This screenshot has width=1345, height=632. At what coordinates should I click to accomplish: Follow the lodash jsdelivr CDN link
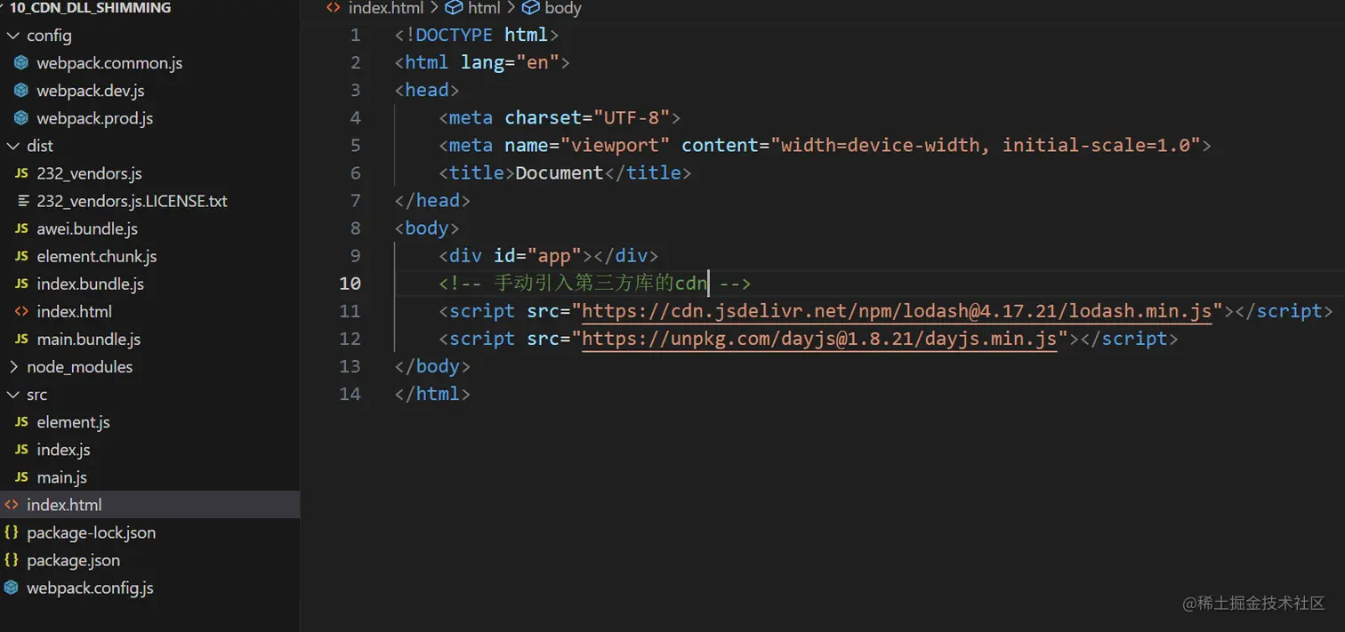898,311
